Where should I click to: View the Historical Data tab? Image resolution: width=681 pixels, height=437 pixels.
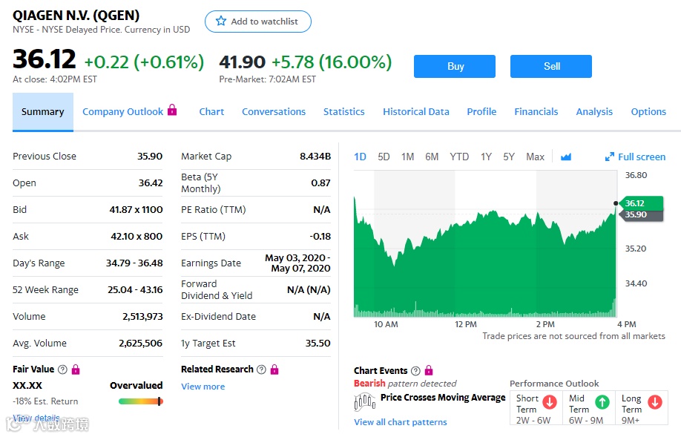pos(416,111)
